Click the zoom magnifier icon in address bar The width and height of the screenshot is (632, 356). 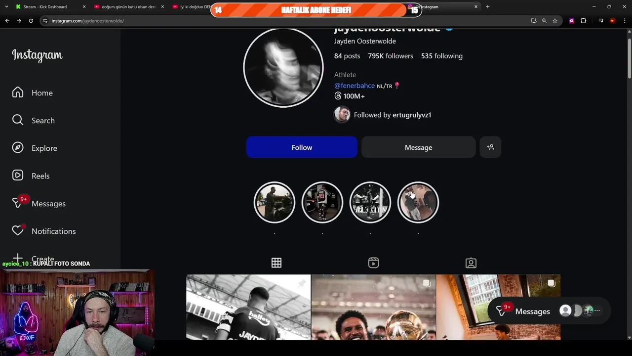click(x=544, y=21)
